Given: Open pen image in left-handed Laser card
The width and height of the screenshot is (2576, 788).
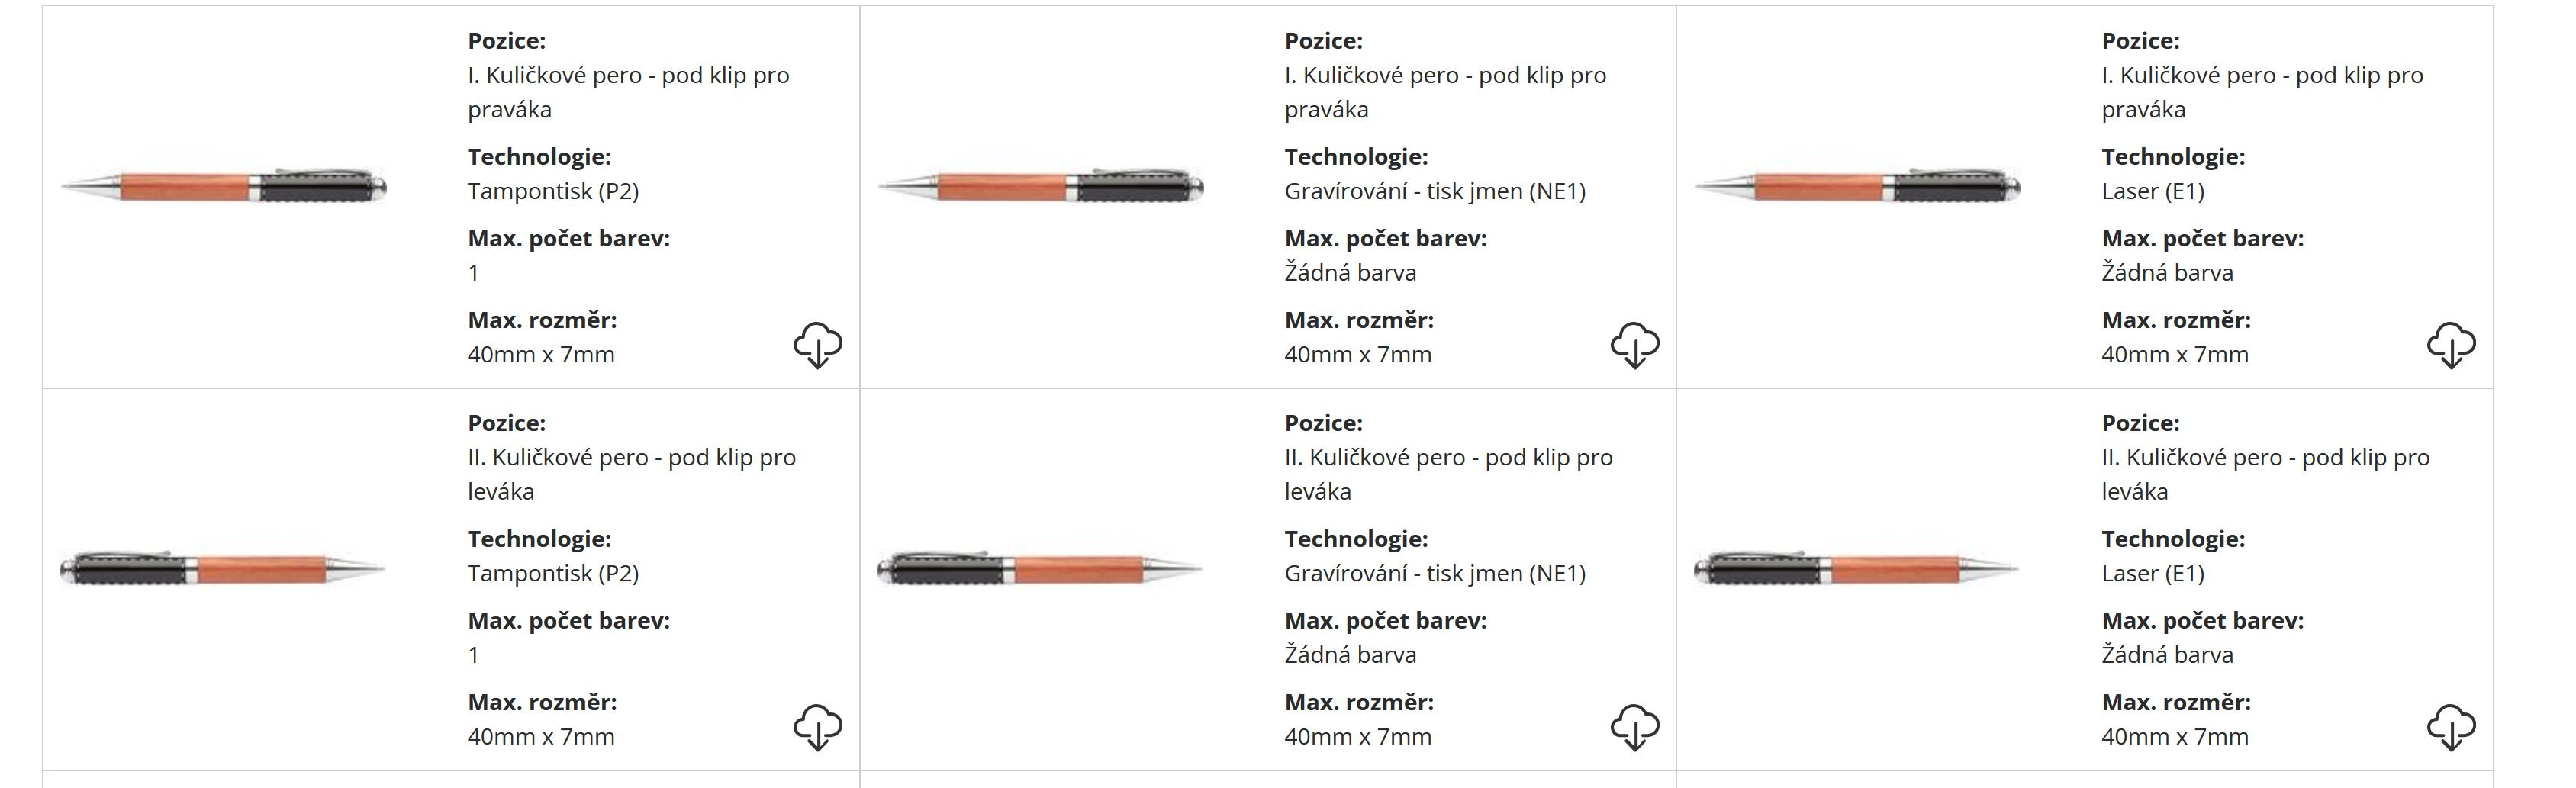Looking at the screenshot, I should pyautogui.click(x=1857, y=569).
